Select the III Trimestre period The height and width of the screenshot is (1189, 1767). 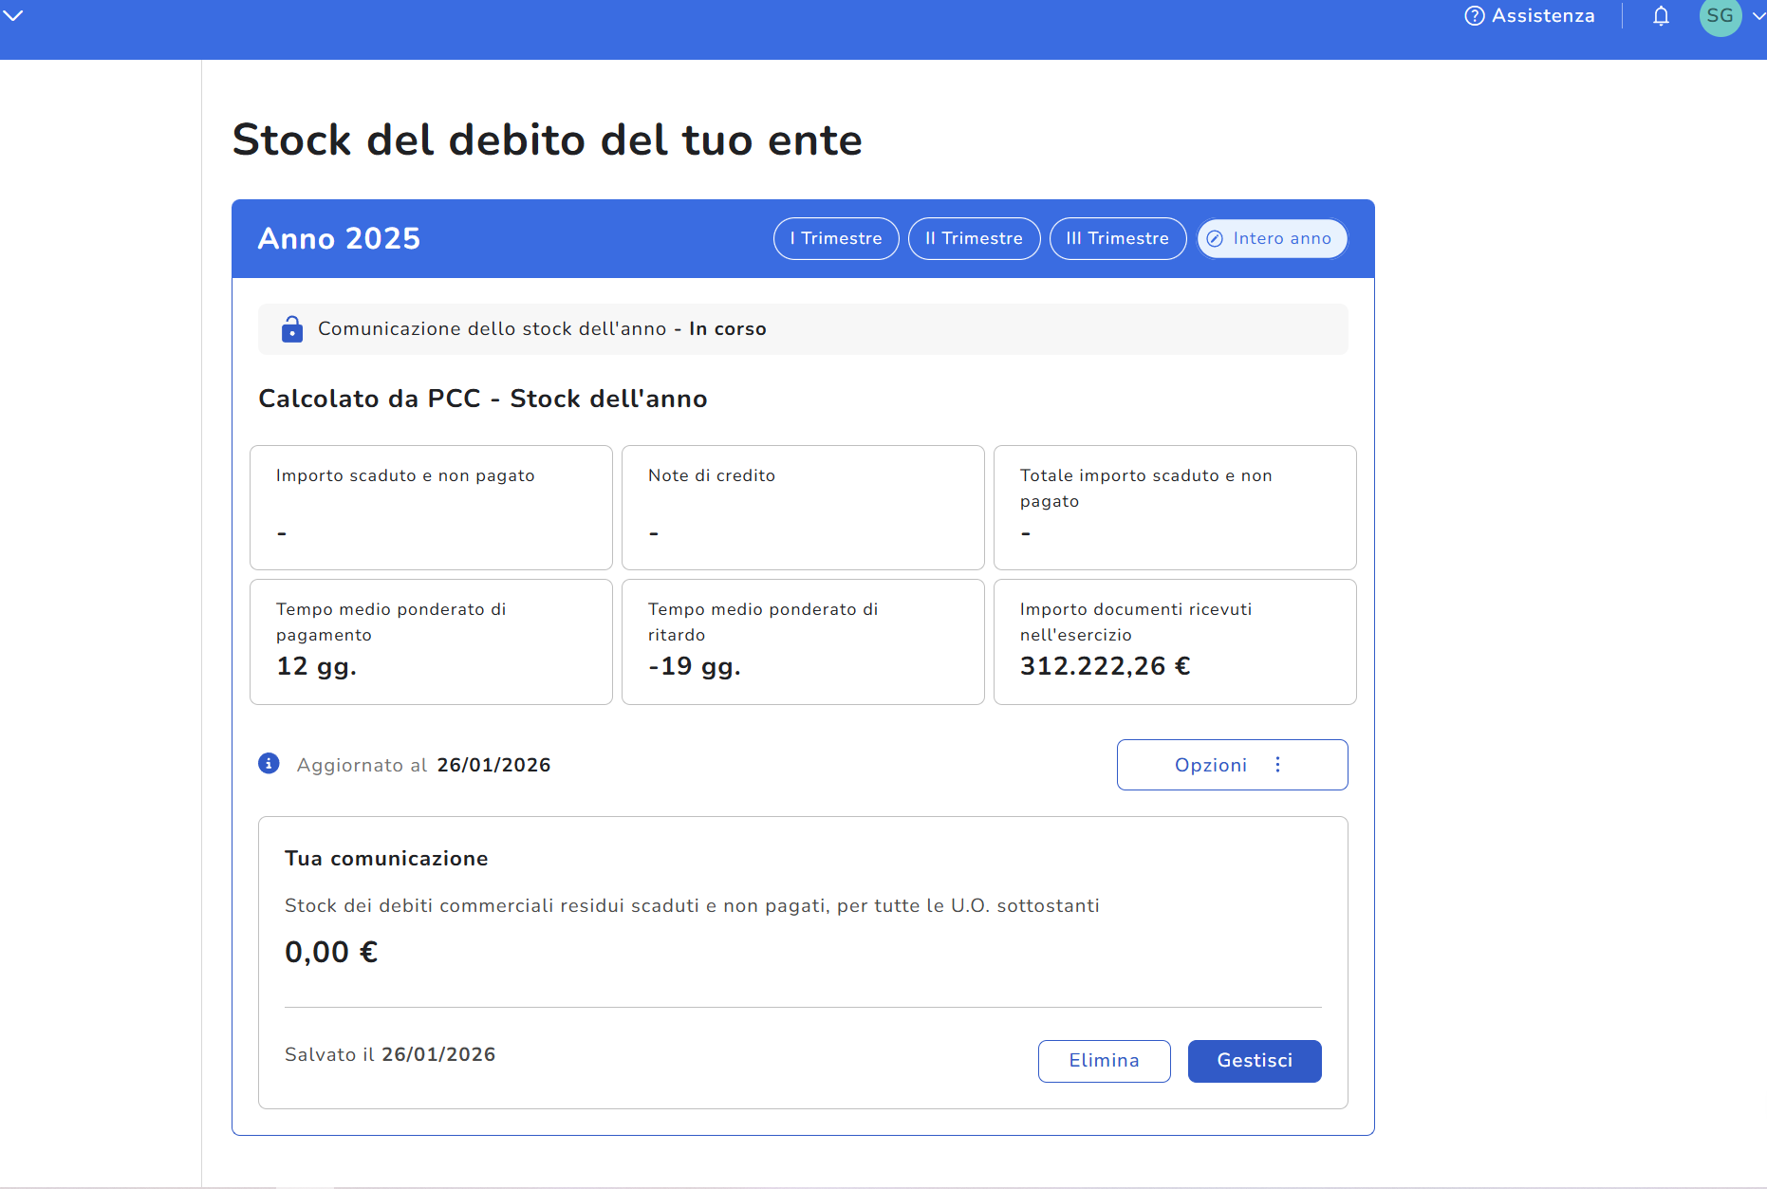point(1117,238)
